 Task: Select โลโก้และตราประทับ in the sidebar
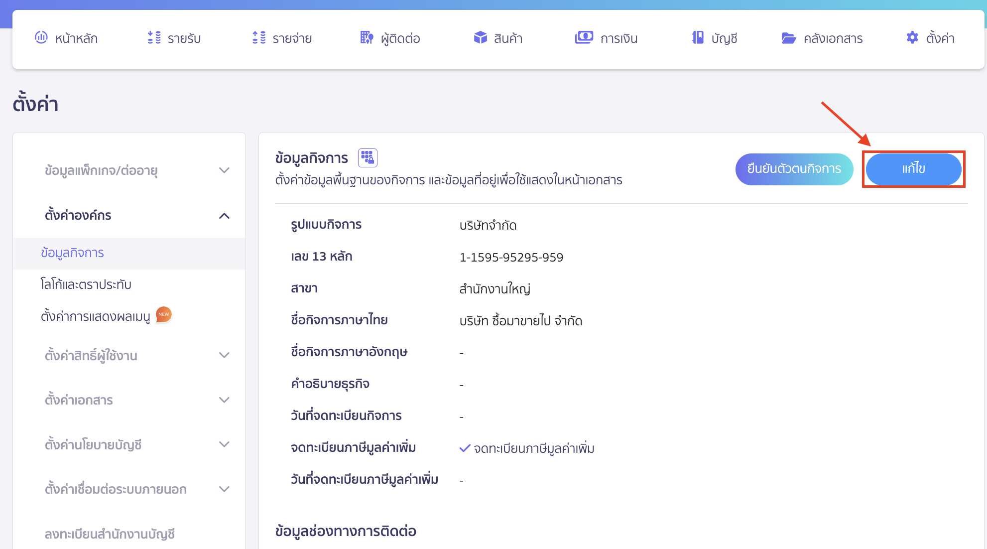(x=86, y=284)
